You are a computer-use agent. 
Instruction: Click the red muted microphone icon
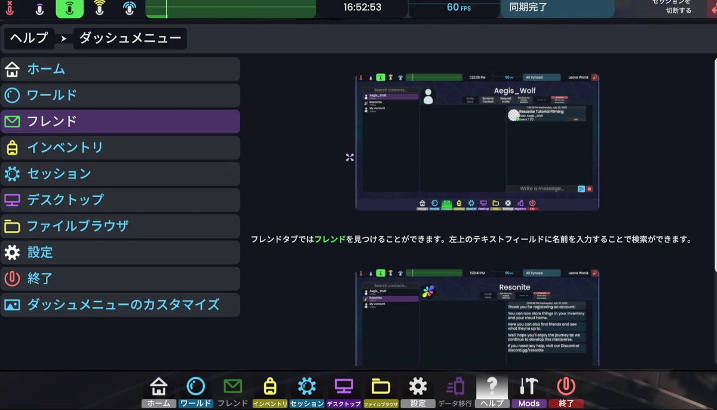[10, 8]
